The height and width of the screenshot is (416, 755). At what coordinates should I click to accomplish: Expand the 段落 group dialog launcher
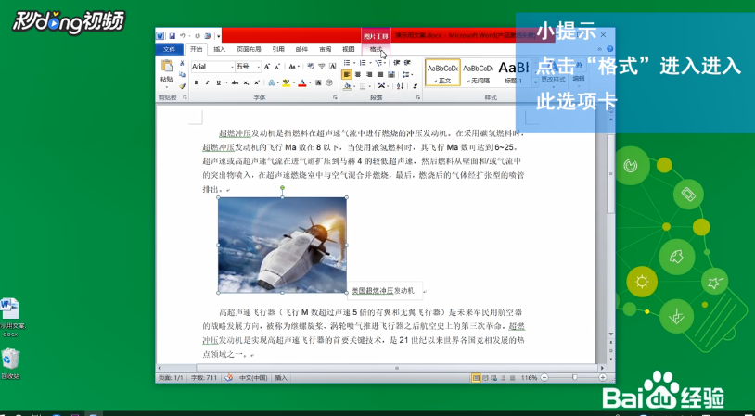coord(418,97)
